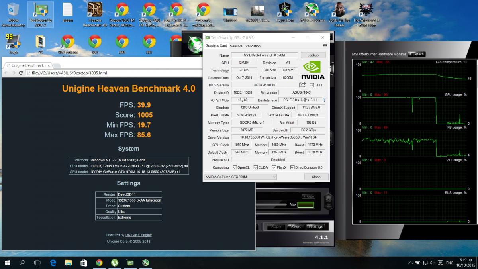Viewport: 478px width, 269px height.
Task: Toggle Afterburner fan Auto button
Action: (308, 196)
